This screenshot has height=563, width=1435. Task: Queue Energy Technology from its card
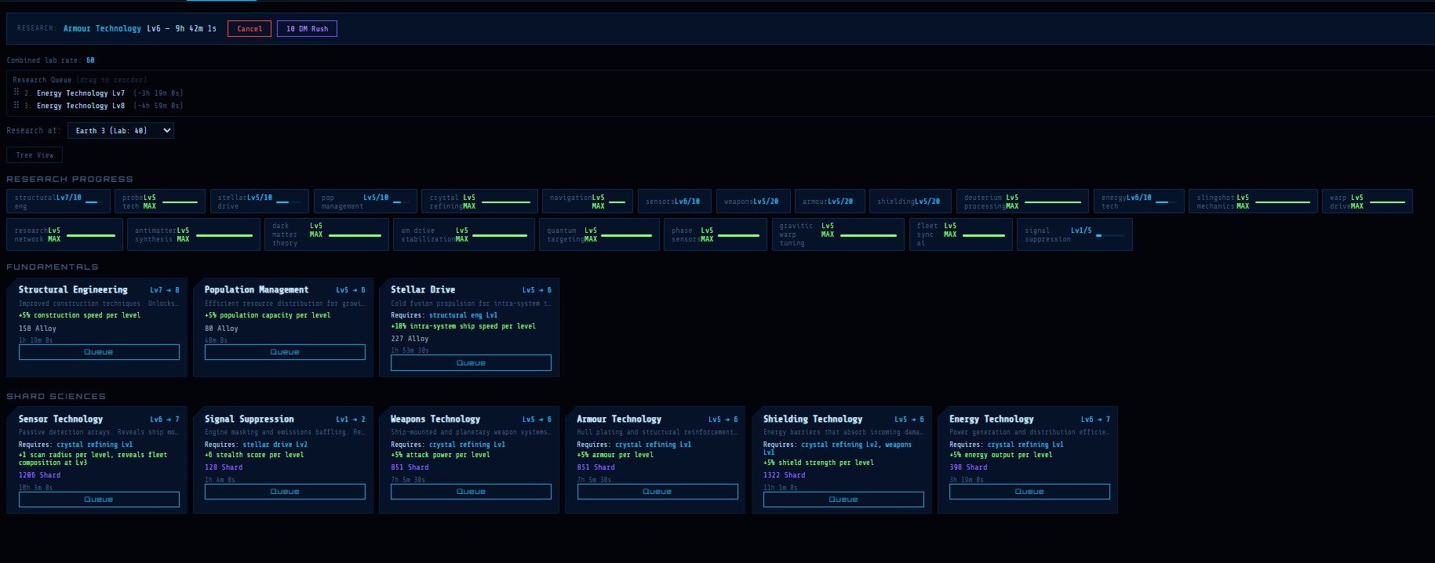click(1029, 492)
